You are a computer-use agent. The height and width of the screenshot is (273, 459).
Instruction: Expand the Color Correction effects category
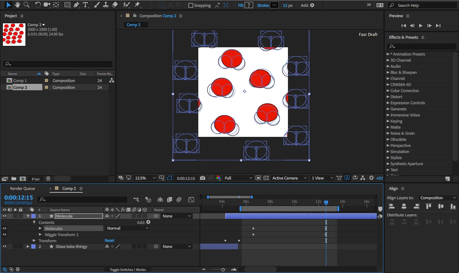coord(388,91)
